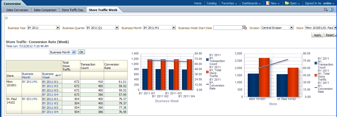Open the BY 2011 W1 link for Minn

click(x=50, y=82)
